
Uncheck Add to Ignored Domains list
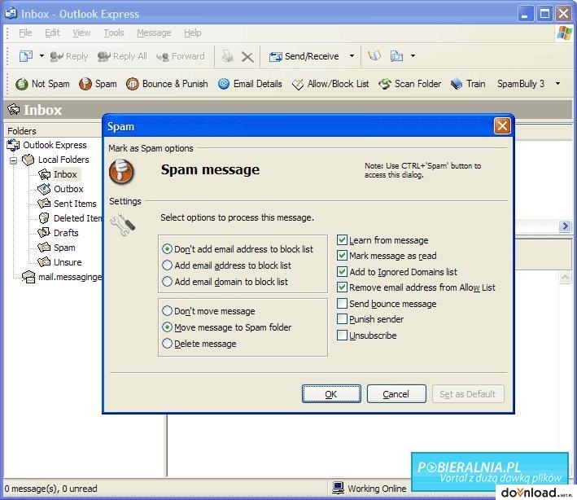point(342,272)
